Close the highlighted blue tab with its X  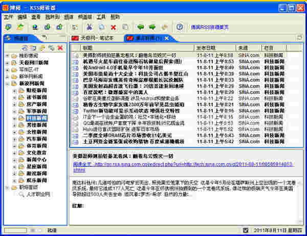pyautogui.click(x=167, y=38)
